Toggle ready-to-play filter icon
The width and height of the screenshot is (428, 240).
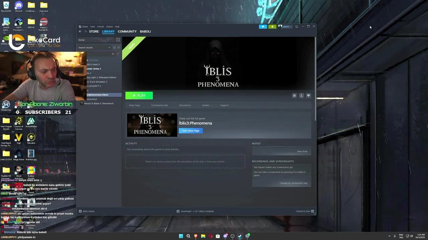click(118, 47)
